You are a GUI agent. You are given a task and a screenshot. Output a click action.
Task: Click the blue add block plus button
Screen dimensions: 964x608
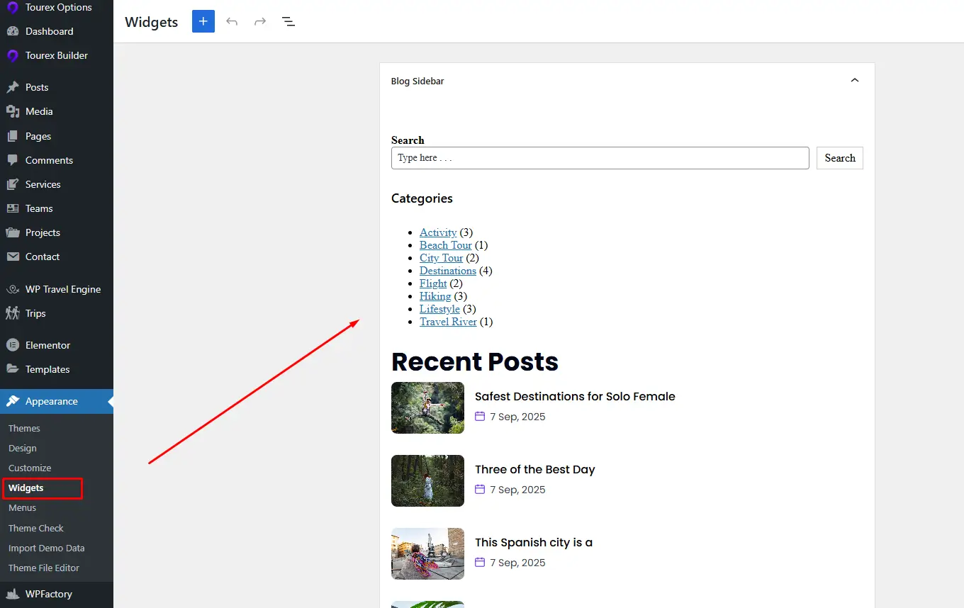point(203,21)
